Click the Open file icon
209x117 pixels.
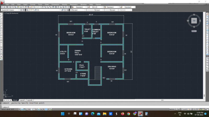pyautogui.click(x=4, y=7)
